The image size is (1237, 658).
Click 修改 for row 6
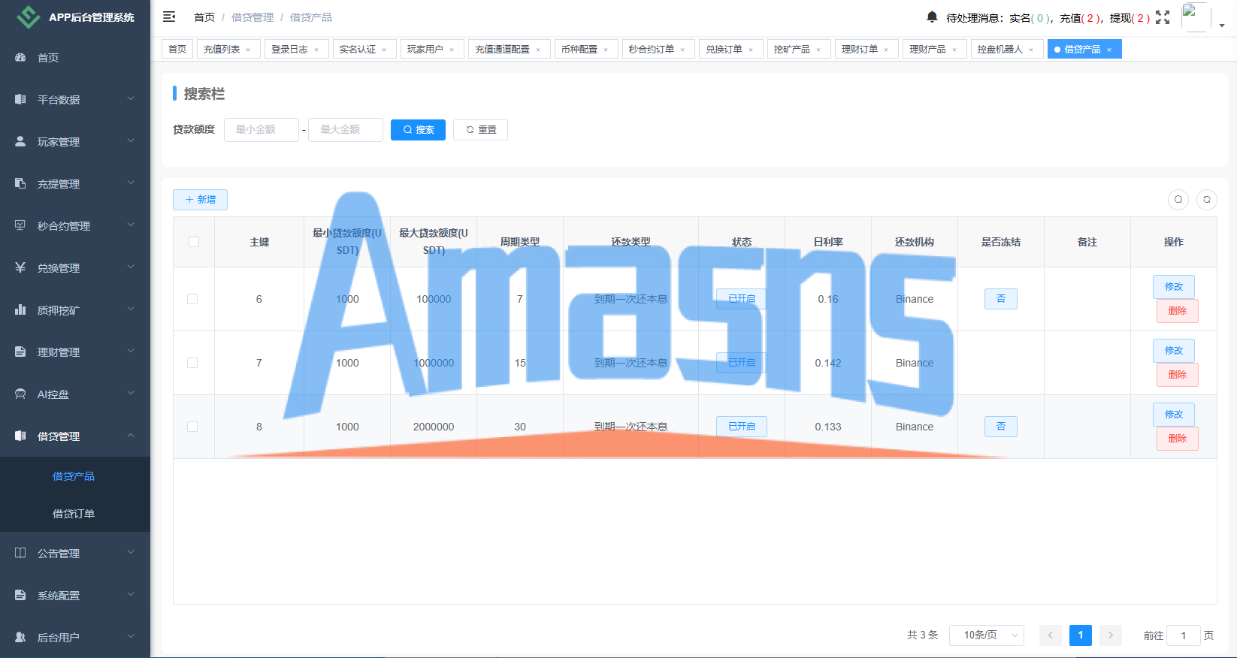1174,287
